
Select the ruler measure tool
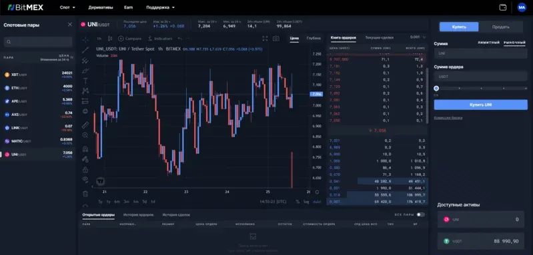tap(85, 125)
